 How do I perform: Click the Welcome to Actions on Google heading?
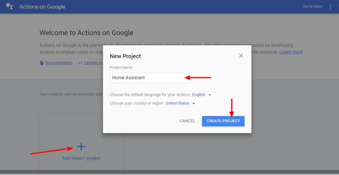pyautogui.click(x=86, y=33)
